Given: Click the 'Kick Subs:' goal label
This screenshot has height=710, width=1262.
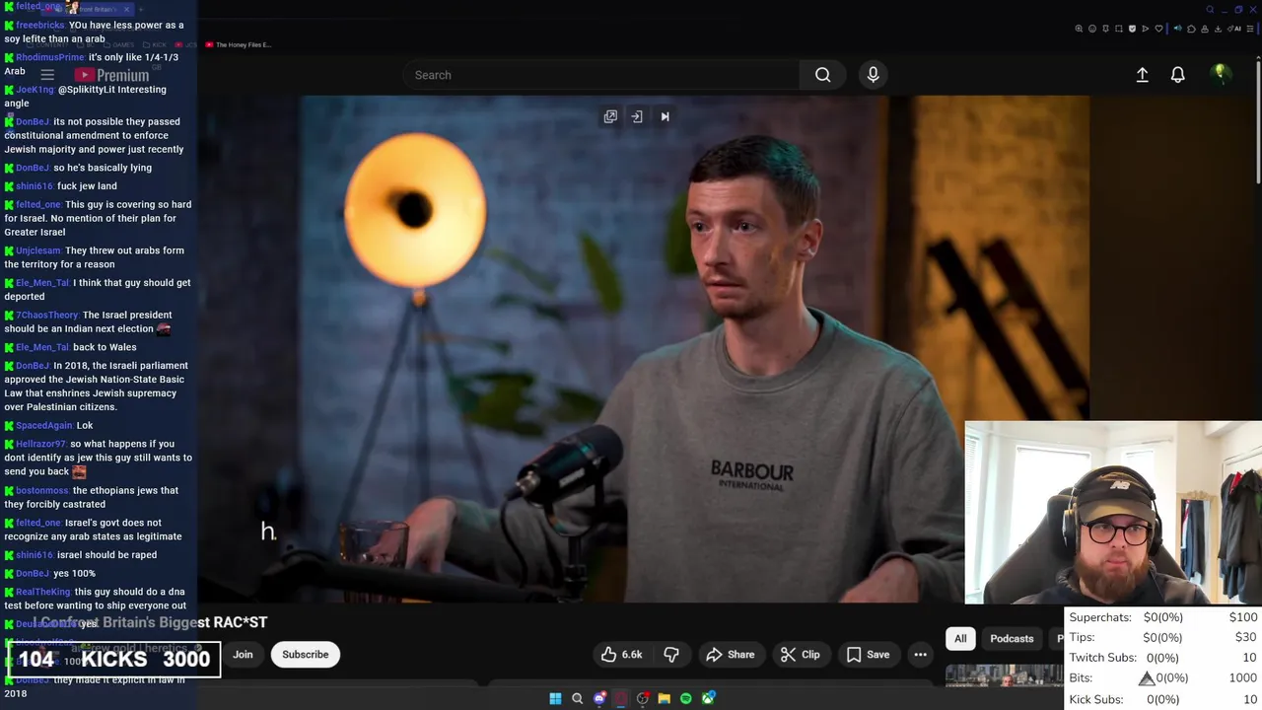Looking at the screenshot, I should [x=1096, y=699].
